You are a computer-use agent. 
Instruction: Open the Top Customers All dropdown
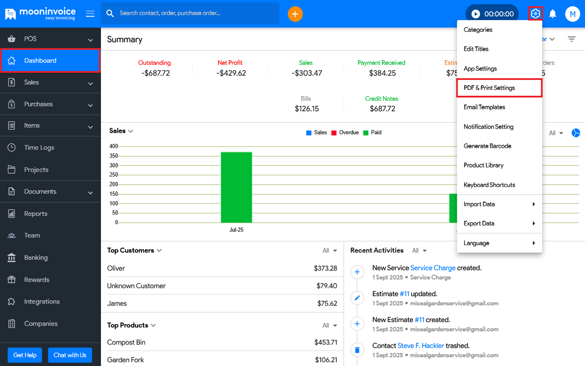pos(329,251)
